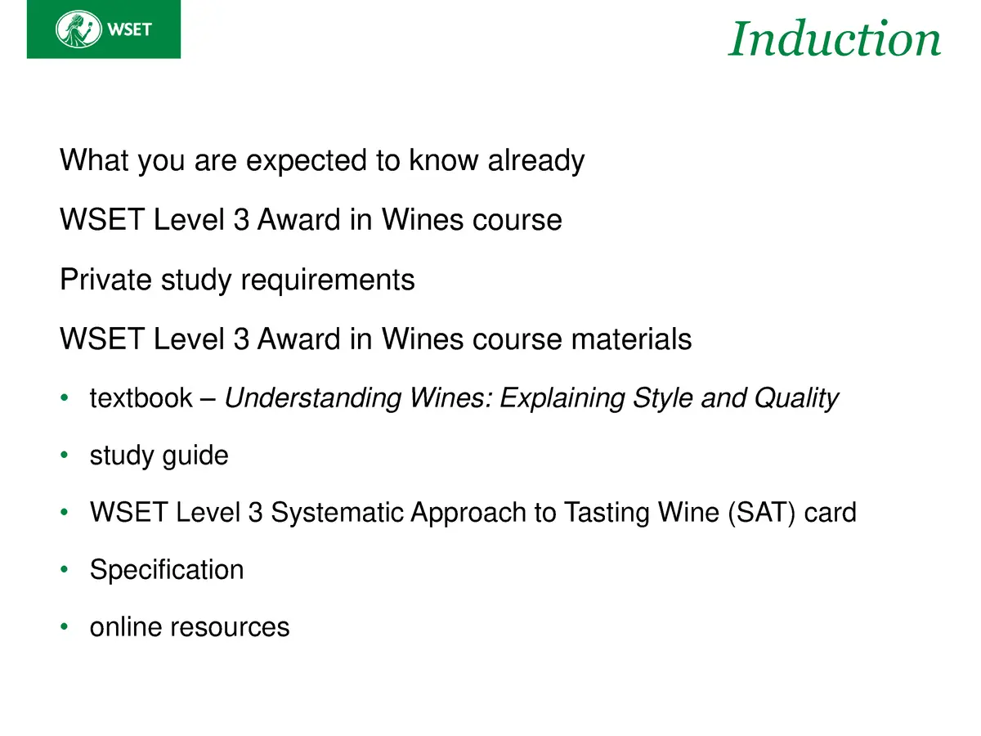
Task: Select the line 'What you are expected to know already'
Action: pos(322,160)
